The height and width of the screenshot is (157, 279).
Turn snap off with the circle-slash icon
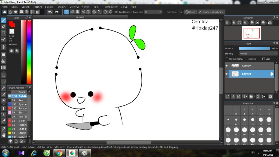click(x=66, y=12)
